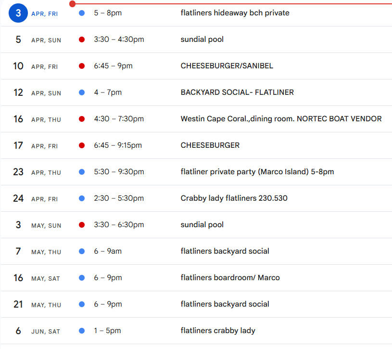
Task: Open the CHEESEBURGER/SANIBEL event
Action: coord(227,66)
